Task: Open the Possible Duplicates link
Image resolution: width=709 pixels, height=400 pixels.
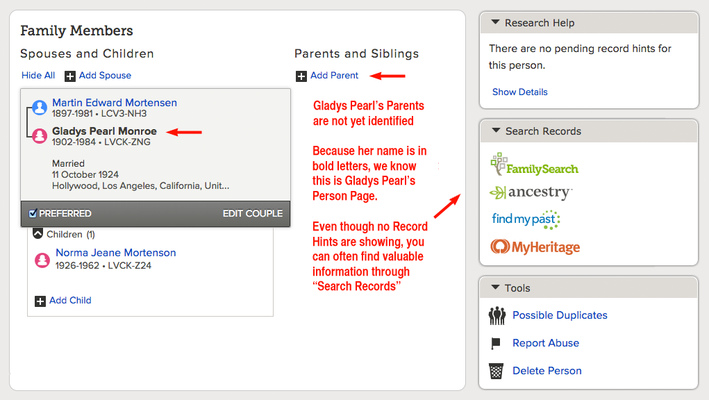Action: coord(560,315)
